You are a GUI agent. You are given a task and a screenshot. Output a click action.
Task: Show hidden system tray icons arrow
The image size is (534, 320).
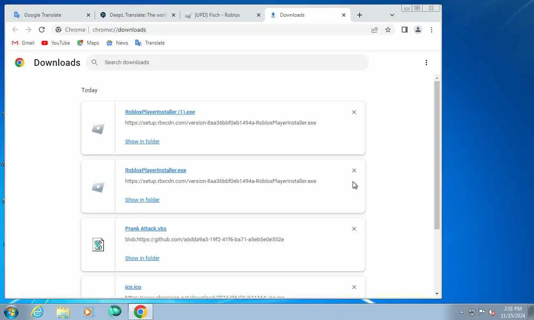(461, 312)
